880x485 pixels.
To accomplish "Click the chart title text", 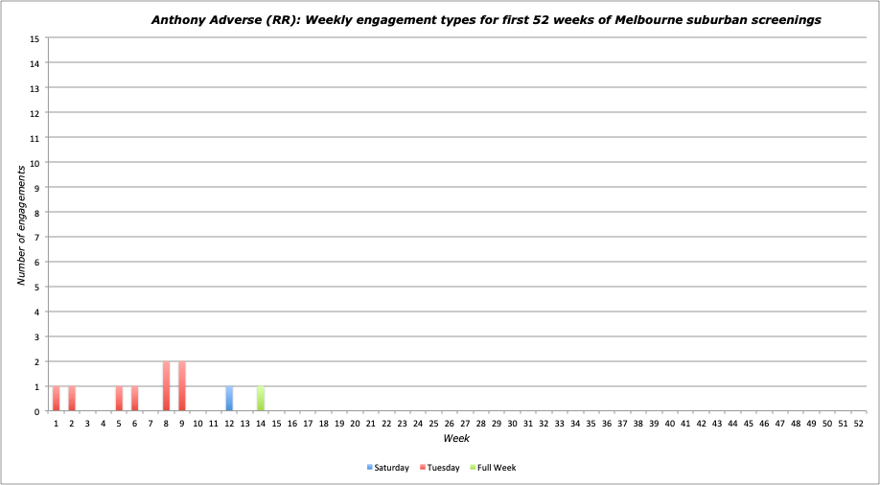I will [486, 19].
